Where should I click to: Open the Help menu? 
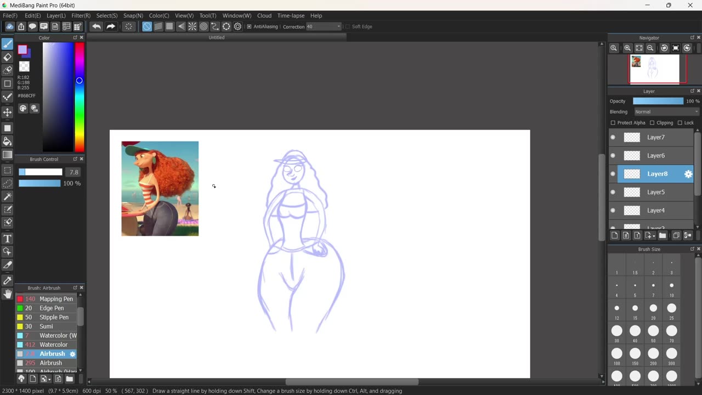tap(316, 15)
